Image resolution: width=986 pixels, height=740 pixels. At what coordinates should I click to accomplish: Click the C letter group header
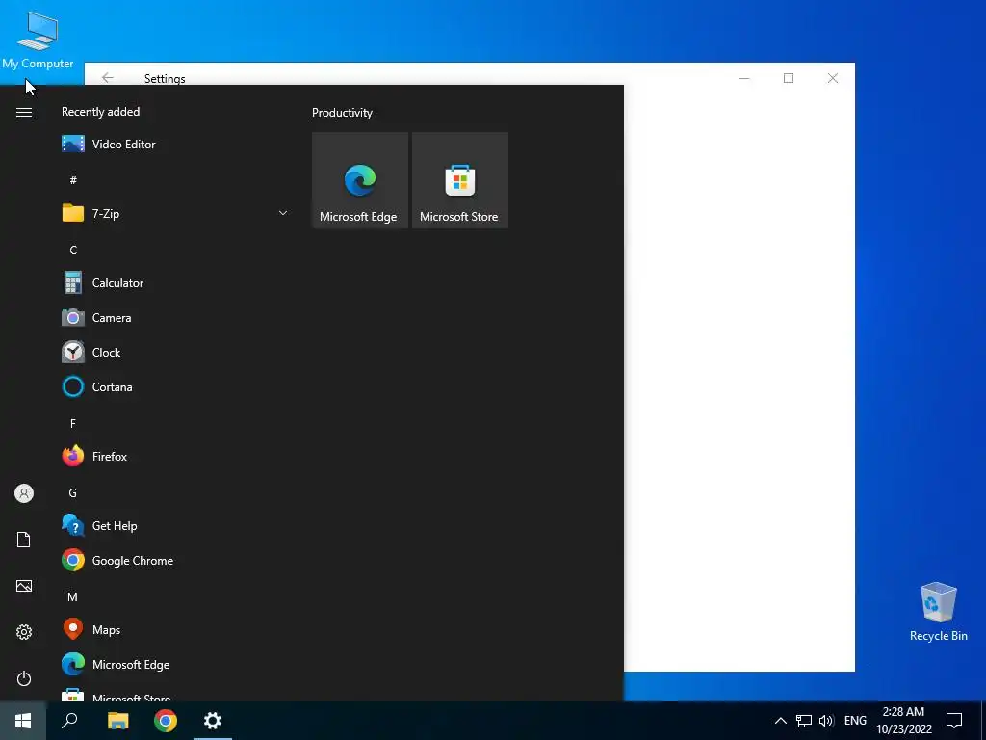click(x=73, y=250)
